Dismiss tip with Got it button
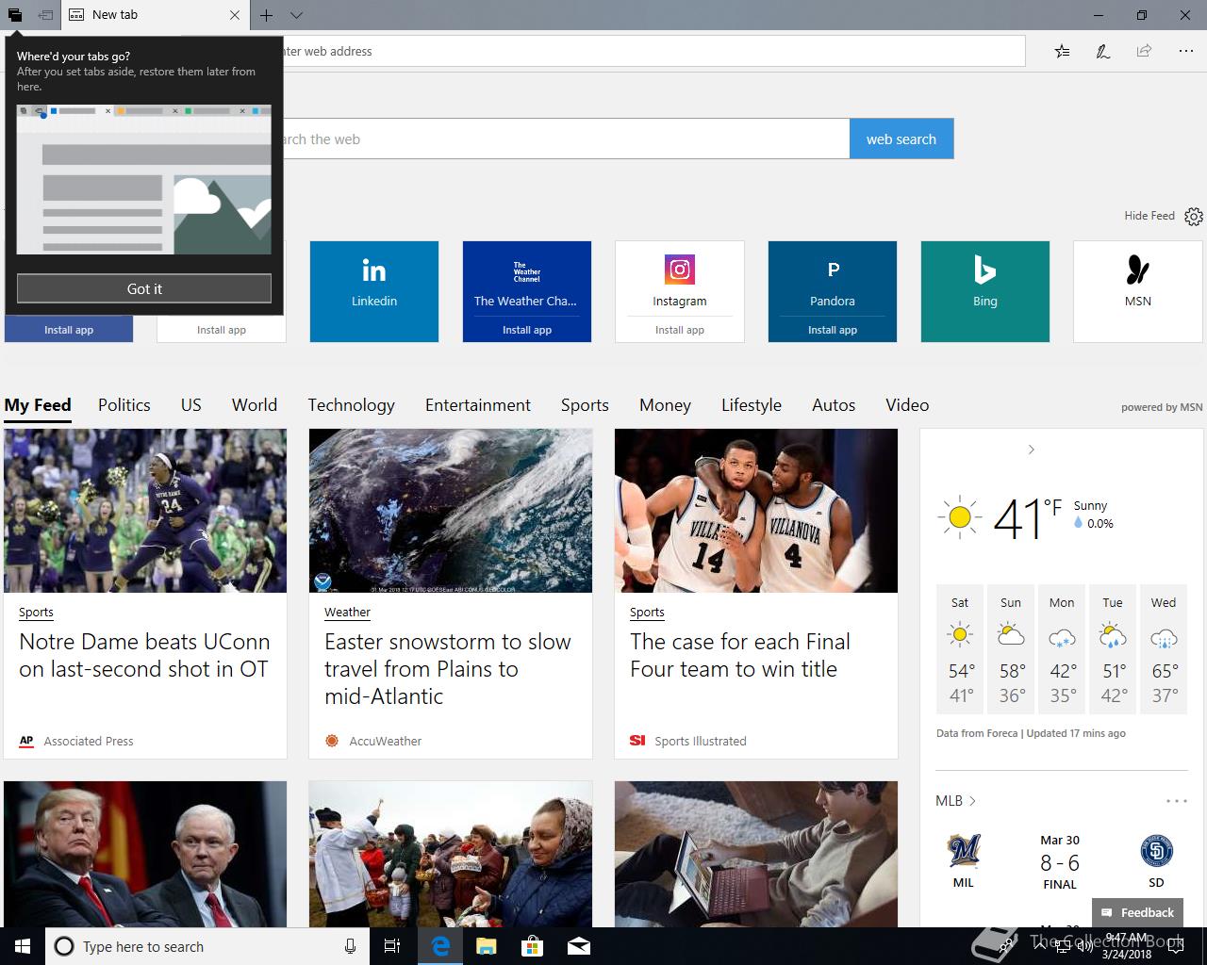 coord(144,288)
